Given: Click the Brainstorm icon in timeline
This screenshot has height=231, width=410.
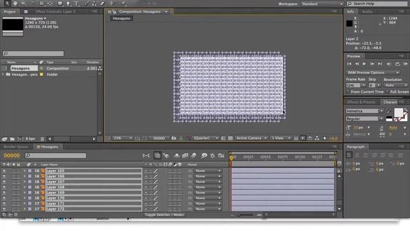Looking at the screenshot, I should pos(204,155).
